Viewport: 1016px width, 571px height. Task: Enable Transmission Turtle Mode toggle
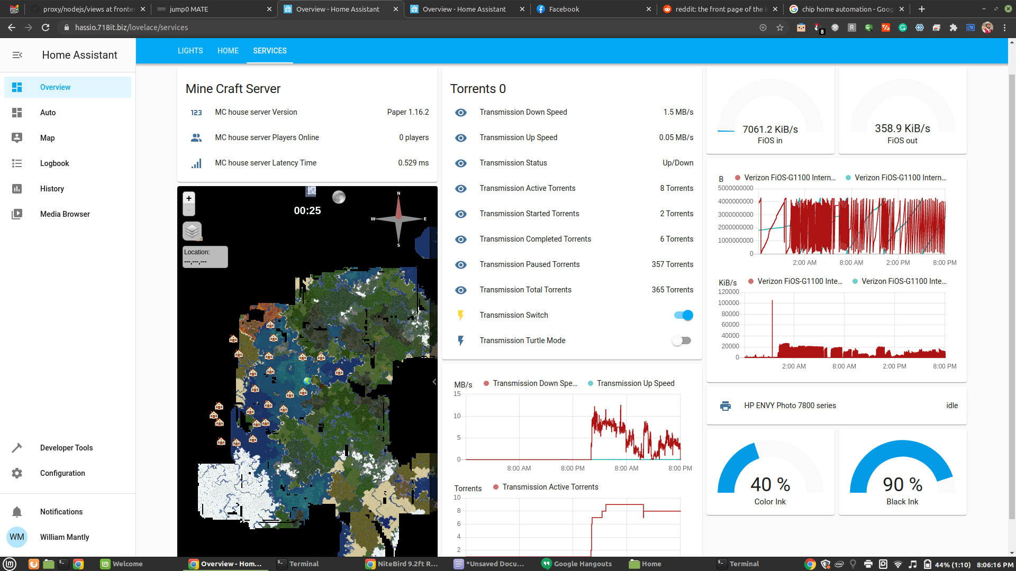(682, 340)
